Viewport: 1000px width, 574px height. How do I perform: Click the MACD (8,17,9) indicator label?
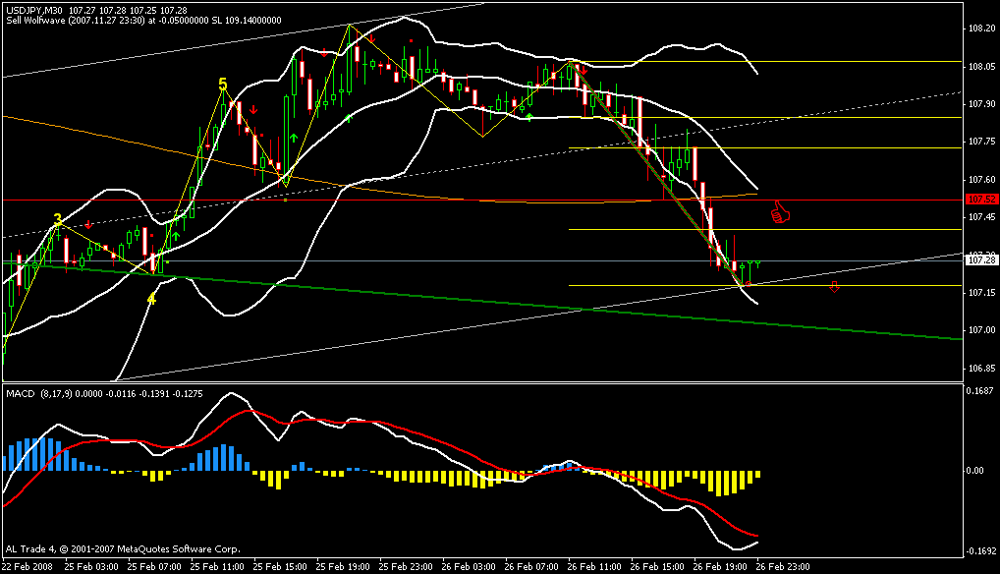pyautogui.click(x=48, y=393)
